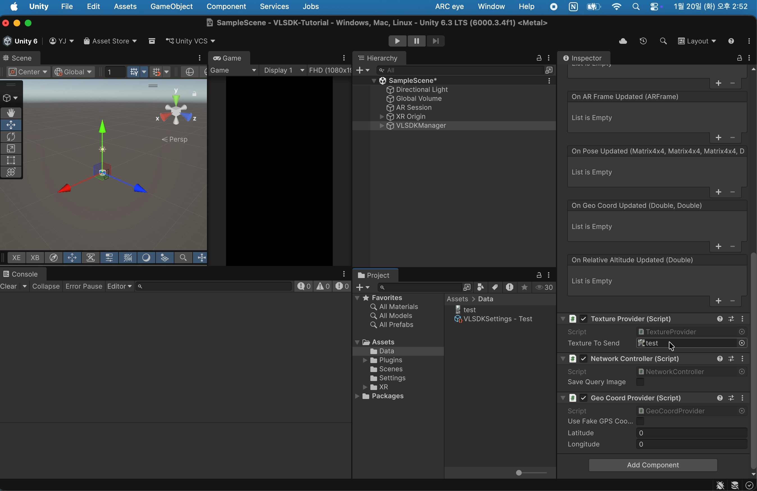Open the GameObject menu
The height and width of the screenshot is (491, 757).
[x=171, y=7]
